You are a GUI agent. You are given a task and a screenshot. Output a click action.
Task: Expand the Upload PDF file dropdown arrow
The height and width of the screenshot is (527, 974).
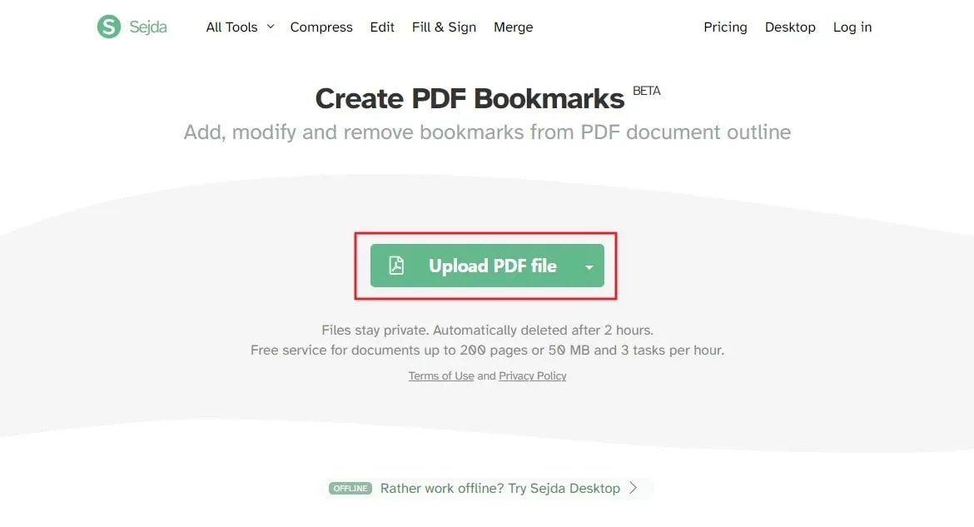[x=589, y=266]
